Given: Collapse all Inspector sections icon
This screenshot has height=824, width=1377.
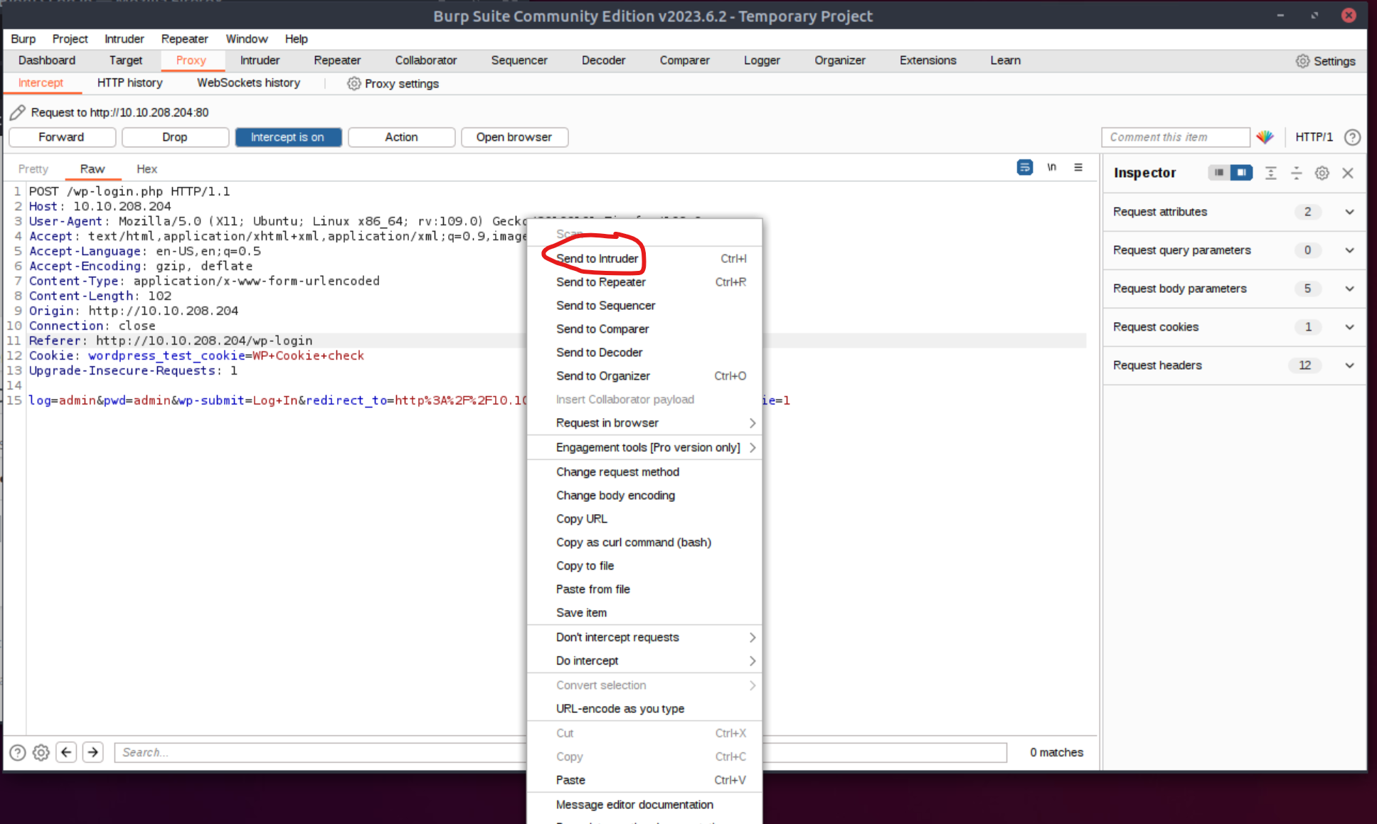Looking at the screenshot, I should pos(1297,173).
